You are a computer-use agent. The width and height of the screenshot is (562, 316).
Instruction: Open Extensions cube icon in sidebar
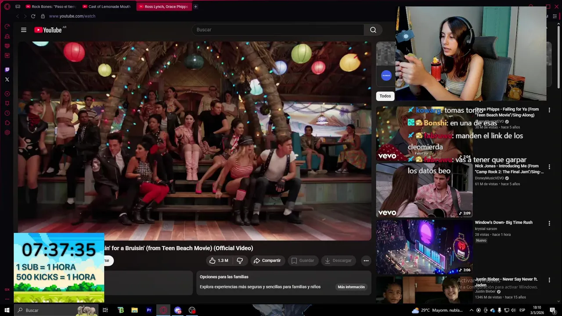pos(7,123)
